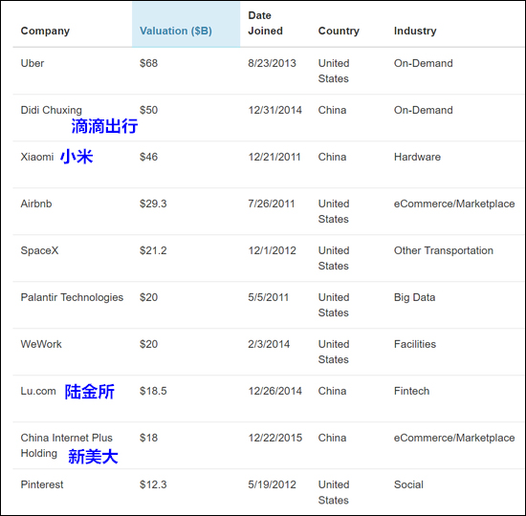Viewport: 526px width, 516px height.
Task: Click the Facilities industry cell
Action: (x=415, y=344)
